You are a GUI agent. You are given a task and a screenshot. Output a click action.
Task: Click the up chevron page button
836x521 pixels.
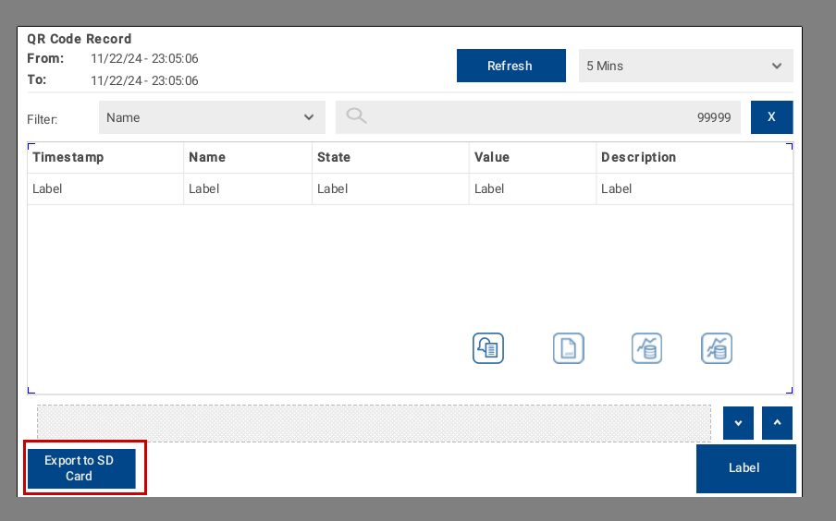777,423
